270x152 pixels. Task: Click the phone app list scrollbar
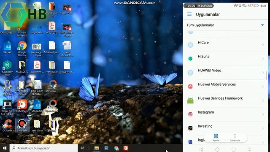coord(266,75)
